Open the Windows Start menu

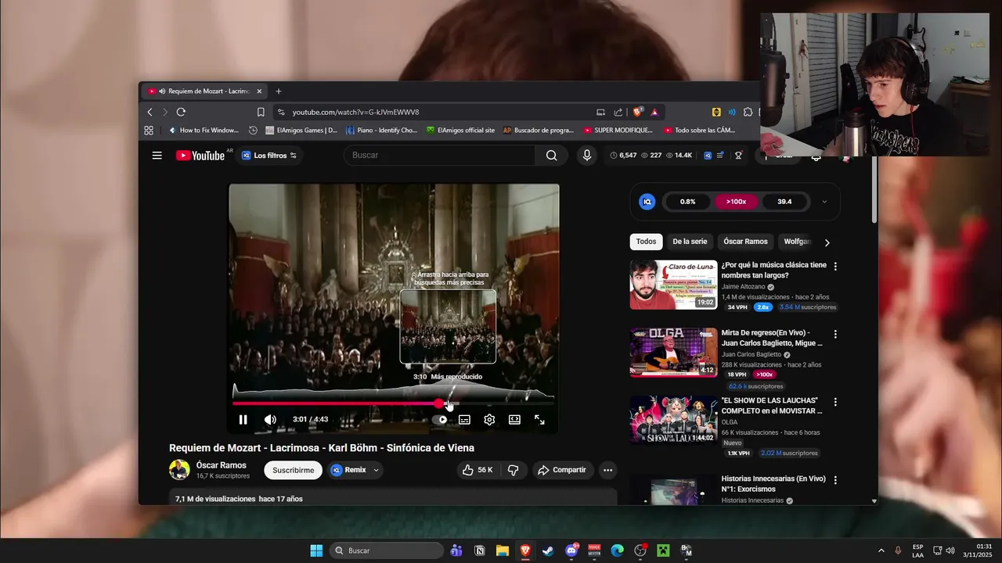(x=316, y=550)
